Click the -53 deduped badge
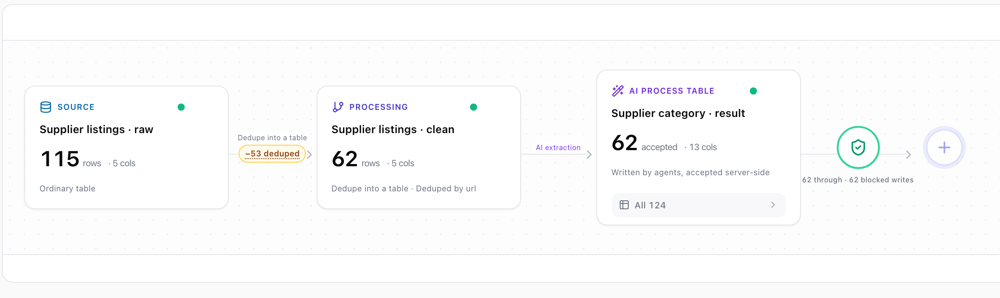 tap(272, 154)
